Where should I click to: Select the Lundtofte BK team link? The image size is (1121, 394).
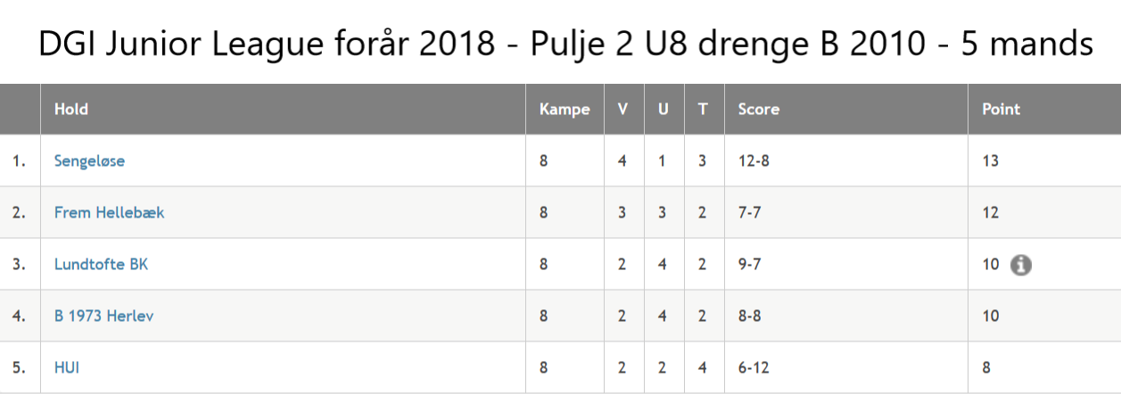pos(101,265)
